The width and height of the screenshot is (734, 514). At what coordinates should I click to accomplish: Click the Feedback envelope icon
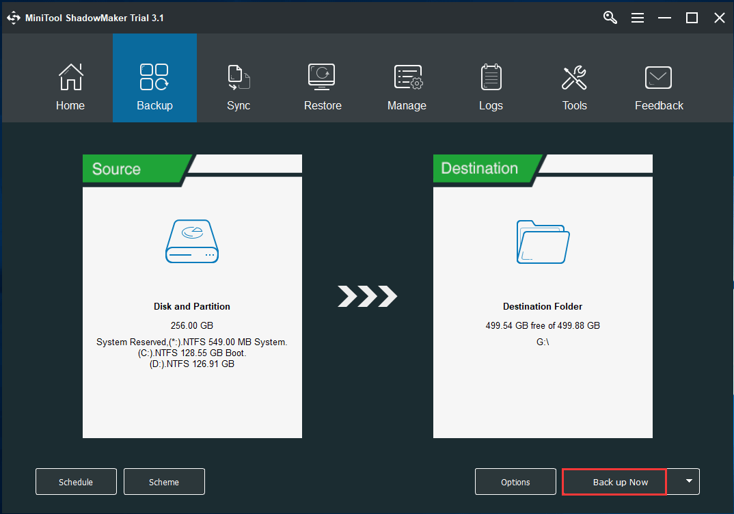(658, 77)
